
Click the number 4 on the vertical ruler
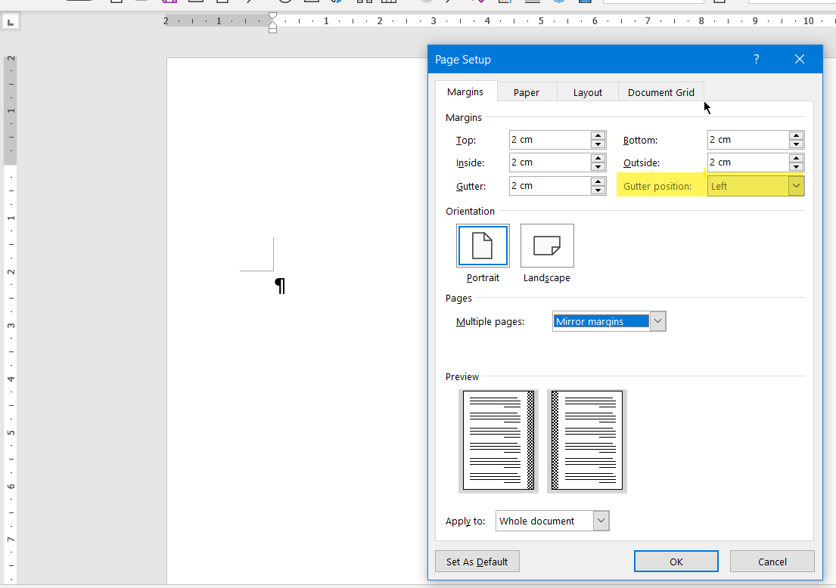[x=11, y=379]
